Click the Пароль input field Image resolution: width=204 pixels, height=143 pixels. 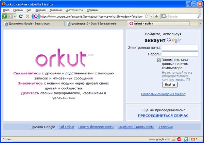click(x=180, y=54)
